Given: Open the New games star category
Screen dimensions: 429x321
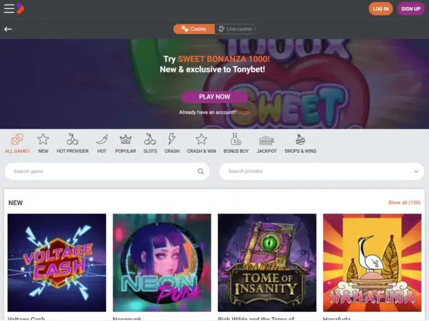Looking at the screenshot, I should pyautogui.click(x=43, y=139).
